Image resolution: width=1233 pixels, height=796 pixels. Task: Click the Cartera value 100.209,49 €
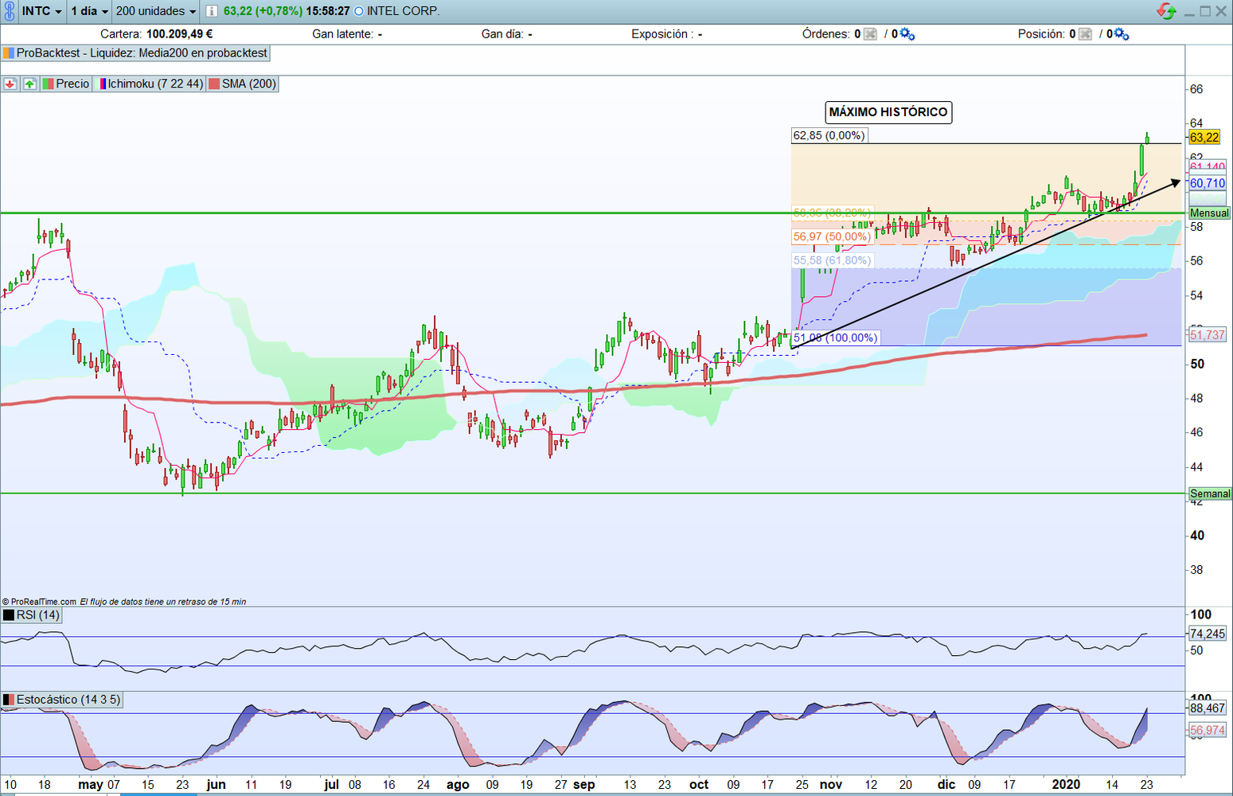[x=180, y=34]
